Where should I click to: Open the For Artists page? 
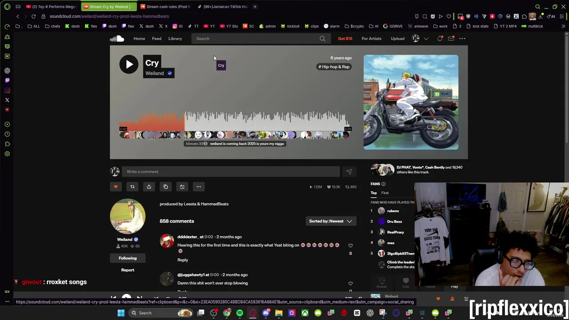(x=371, y=39)
